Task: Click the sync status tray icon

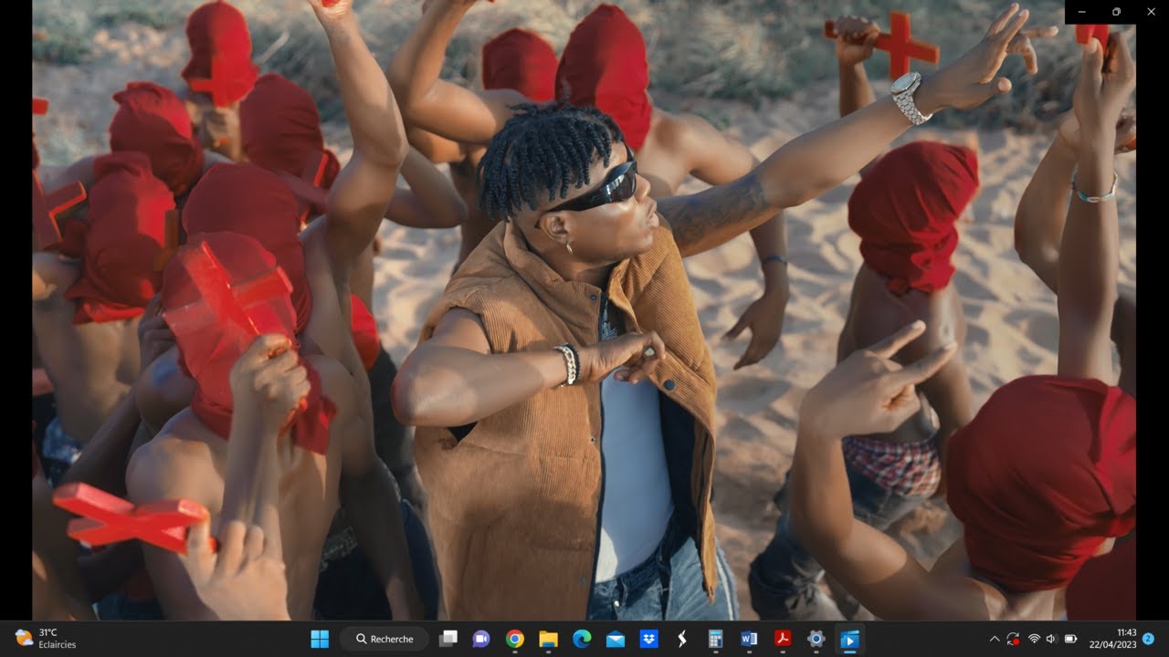Action: [x=1014, y=639]
